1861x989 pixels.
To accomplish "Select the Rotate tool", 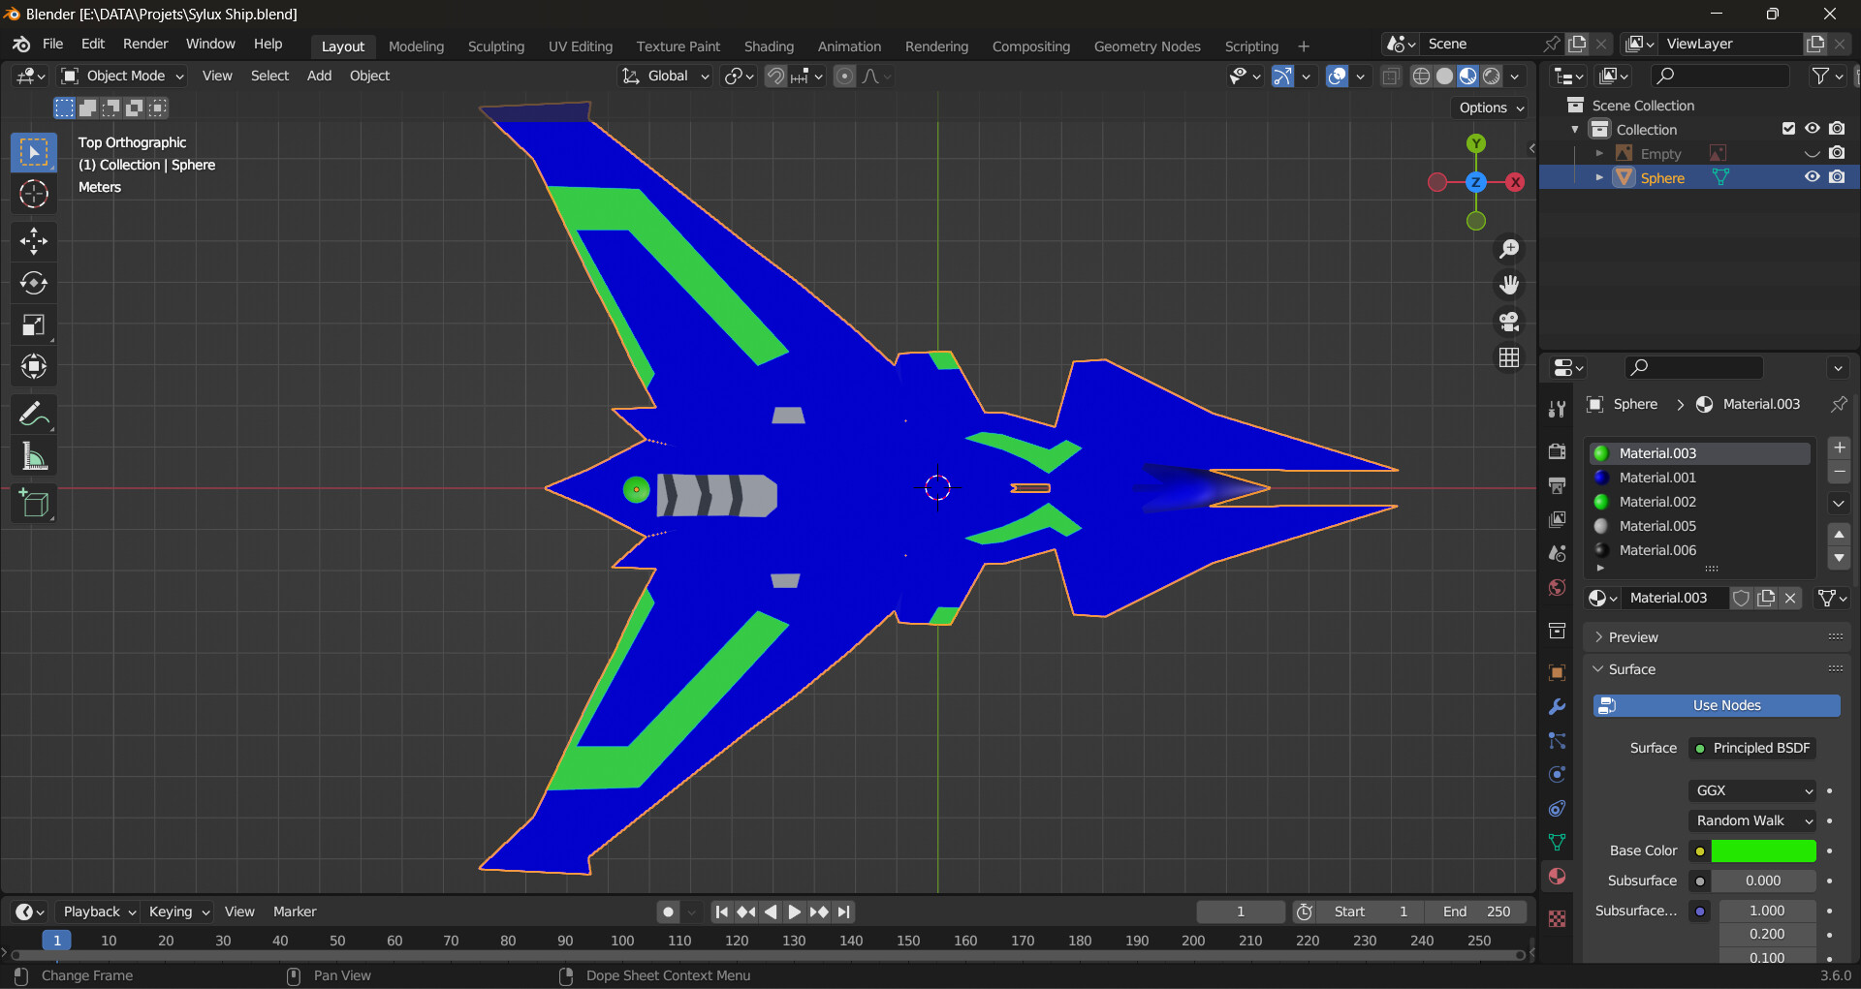I will pyautogui.click(x=34, y=283).
